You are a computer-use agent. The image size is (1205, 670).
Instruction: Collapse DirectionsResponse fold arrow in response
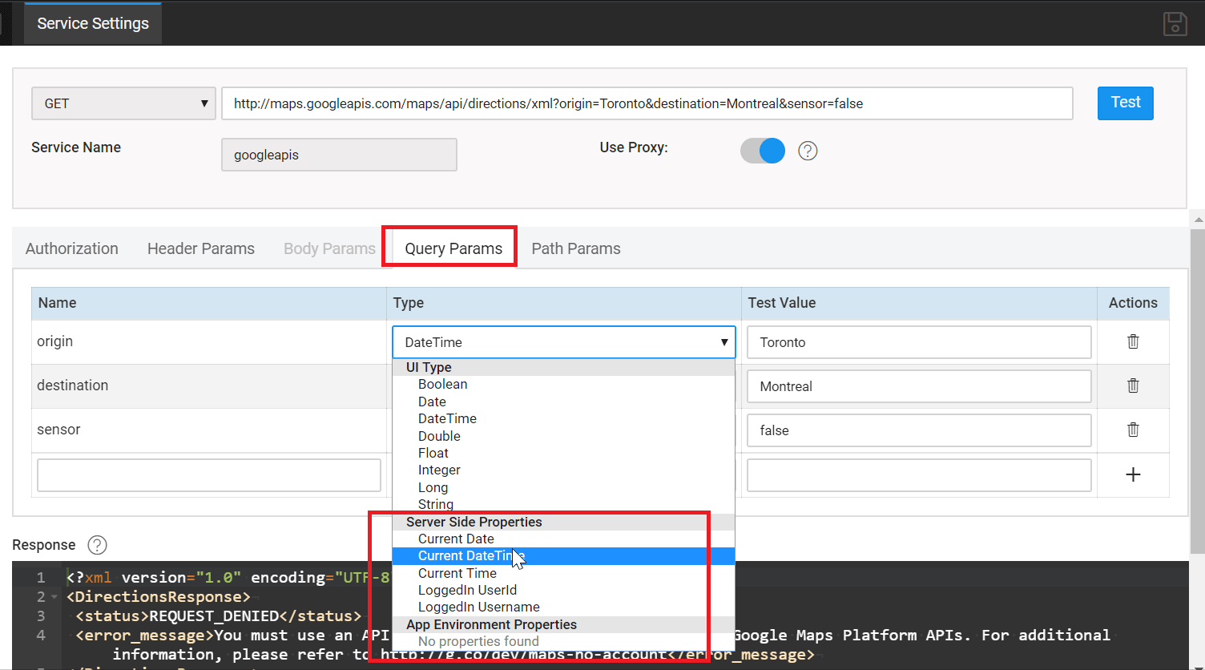point(54,597)
